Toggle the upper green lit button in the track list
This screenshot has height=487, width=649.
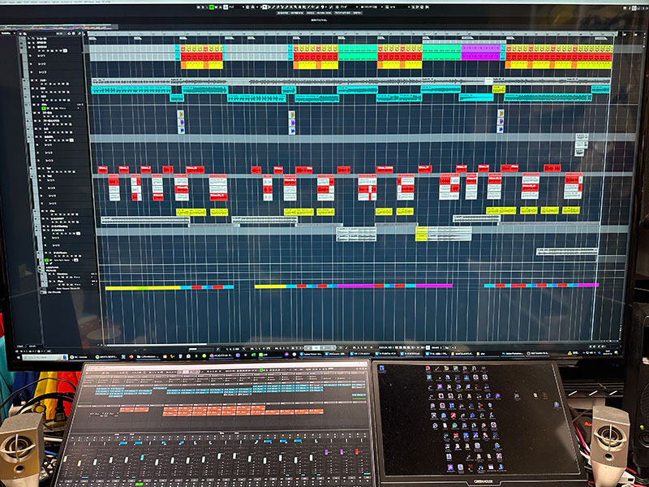click(x=44, y=108)
